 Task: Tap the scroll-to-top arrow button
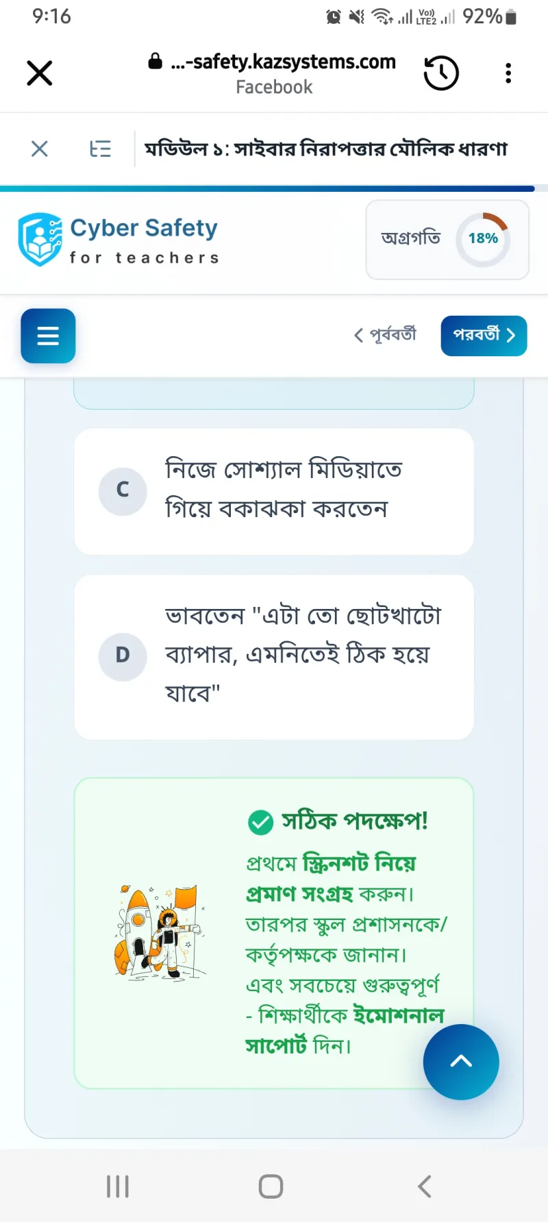coord(461,1062)
